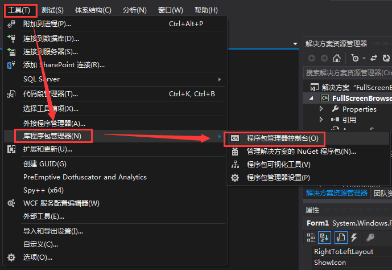The height and width of the screenshot is (270, 392).
Task: Click the 附加到进程 gears icon
Action: pyautogui.click(x=11, y=24)
